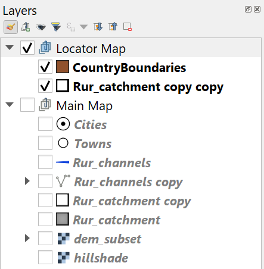
Task: Enable the Rur_channels copy checkbox
Action: click(x=45, y=181)
